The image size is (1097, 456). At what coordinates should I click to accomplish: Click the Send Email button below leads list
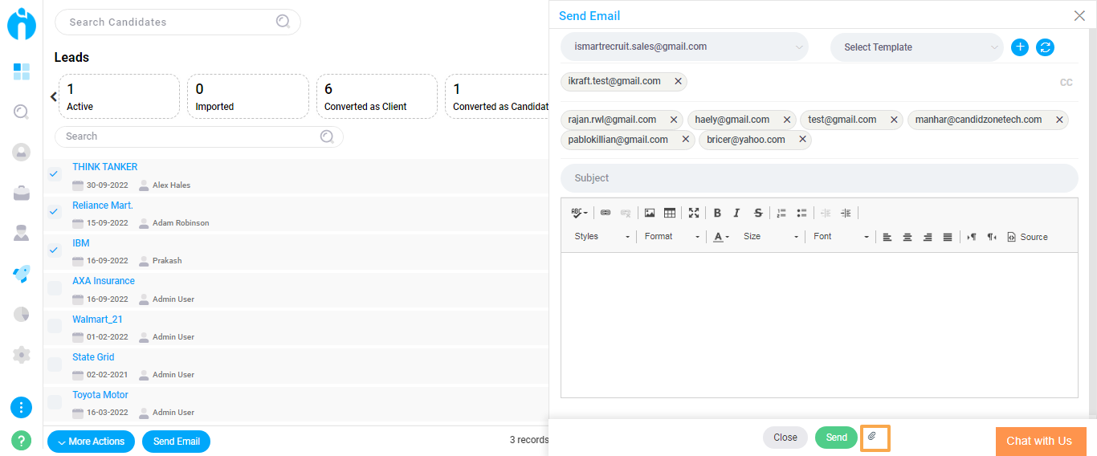pyautogui.click(x=177, y=442)
